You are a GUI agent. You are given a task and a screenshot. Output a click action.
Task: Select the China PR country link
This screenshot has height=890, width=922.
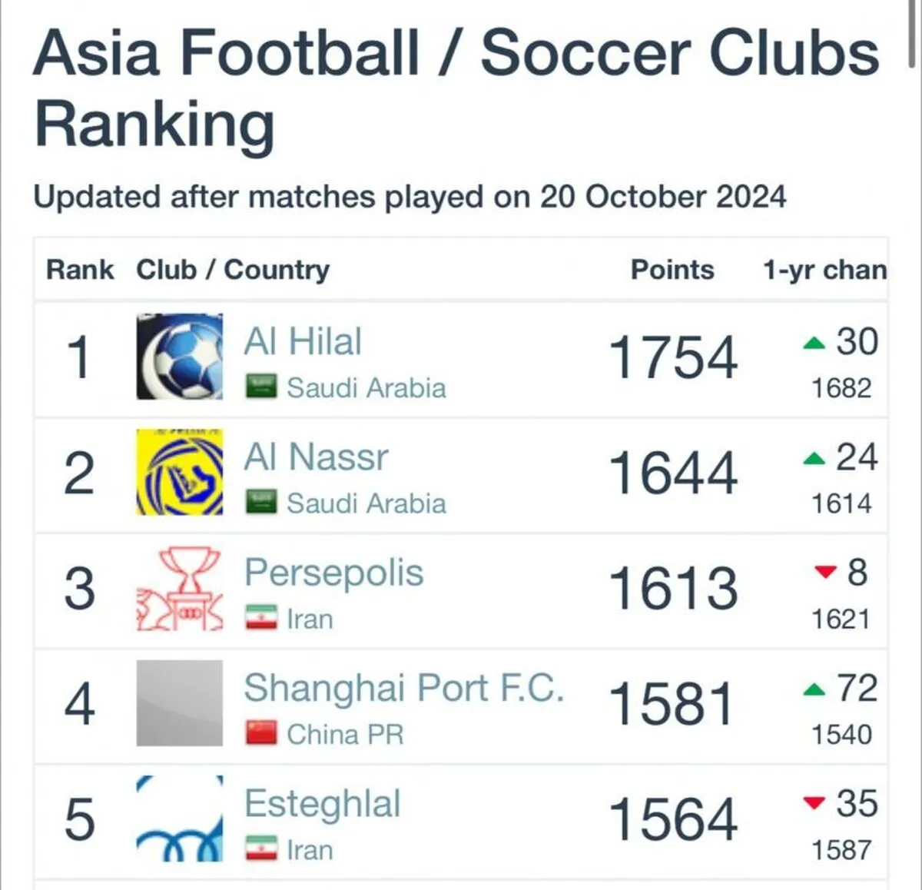[345, 734]
